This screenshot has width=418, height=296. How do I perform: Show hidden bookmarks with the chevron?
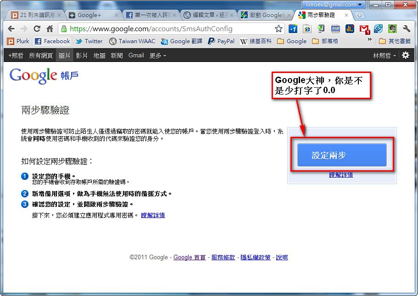[x=369, y=39]
